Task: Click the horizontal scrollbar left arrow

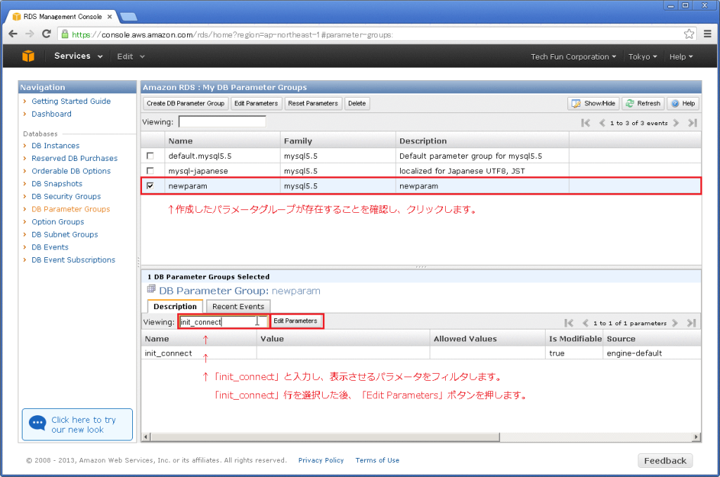Action: point(146,437)
